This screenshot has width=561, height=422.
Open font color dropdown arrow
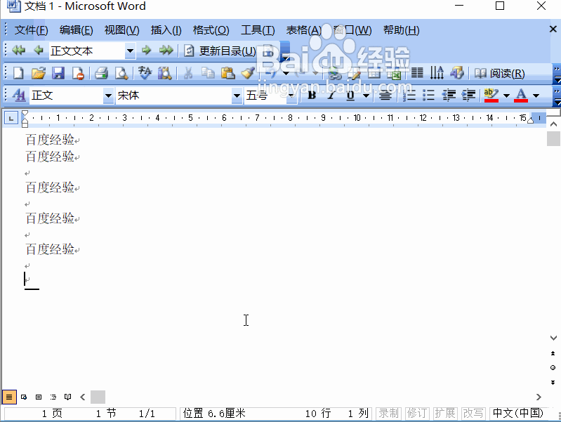pyautogui.click(x=536, y=95)
